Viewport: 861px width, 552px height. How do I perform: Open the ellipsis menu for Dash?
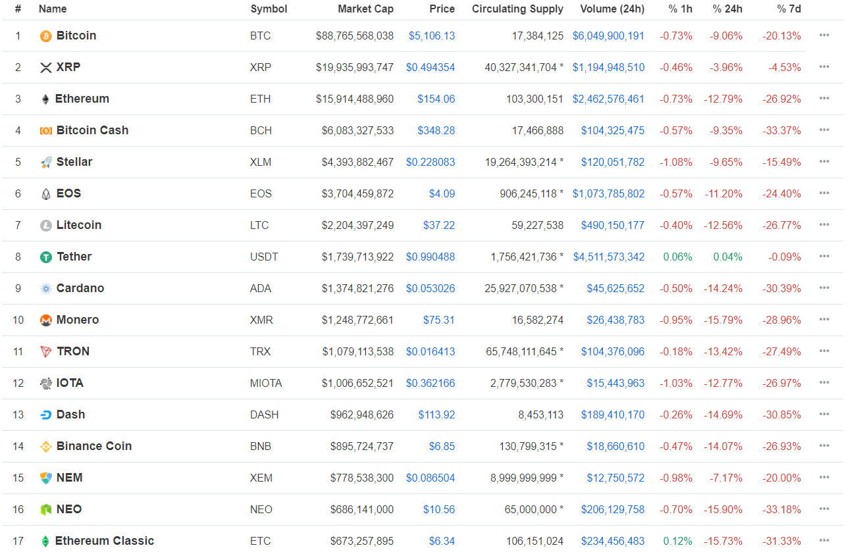click(x=824, y=414)
